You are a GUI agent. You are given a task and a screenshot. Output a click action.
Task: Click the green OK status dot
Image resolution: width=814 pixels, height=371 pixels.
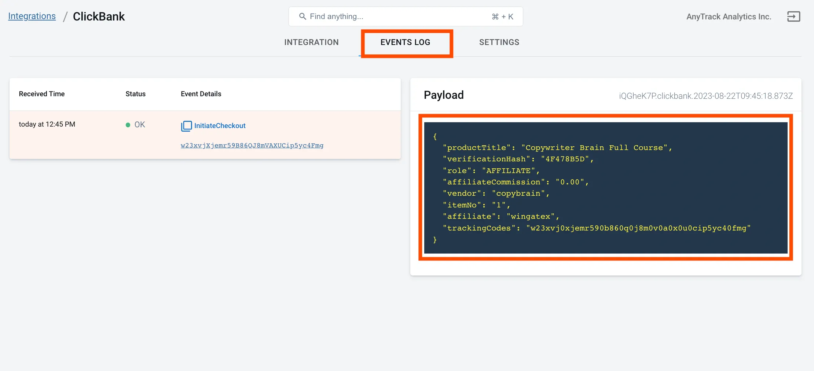[128, 125]
